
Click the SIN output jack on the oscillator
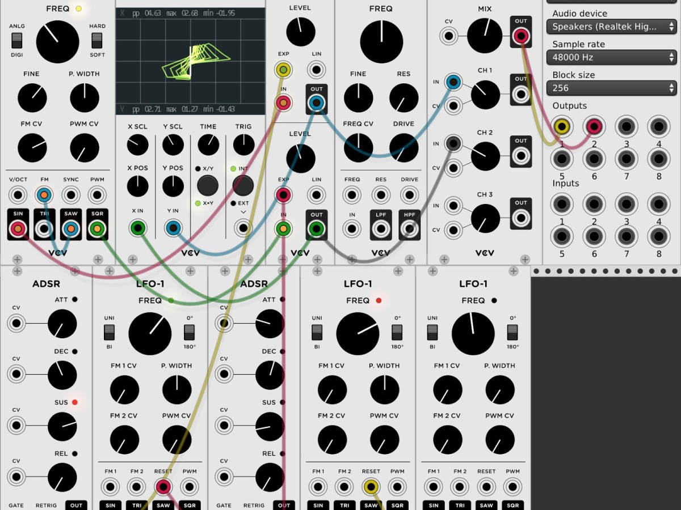18,228
